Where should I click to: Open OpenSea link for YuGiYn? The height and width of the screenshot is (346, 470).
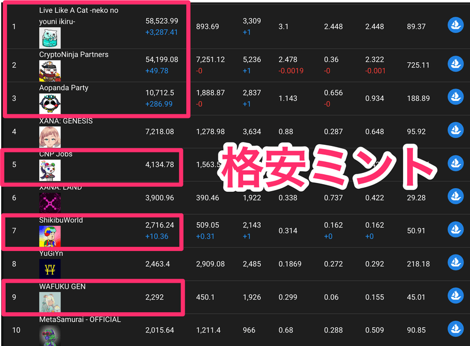pyautogui.click(x=456, y=262)
